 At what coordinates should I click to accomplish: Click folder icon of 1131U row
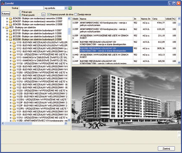point(14,118)
